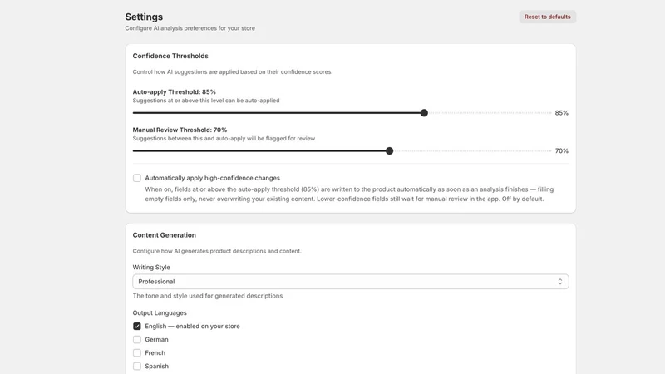Click the 70% value at slider's right end

tap(562, 151)
